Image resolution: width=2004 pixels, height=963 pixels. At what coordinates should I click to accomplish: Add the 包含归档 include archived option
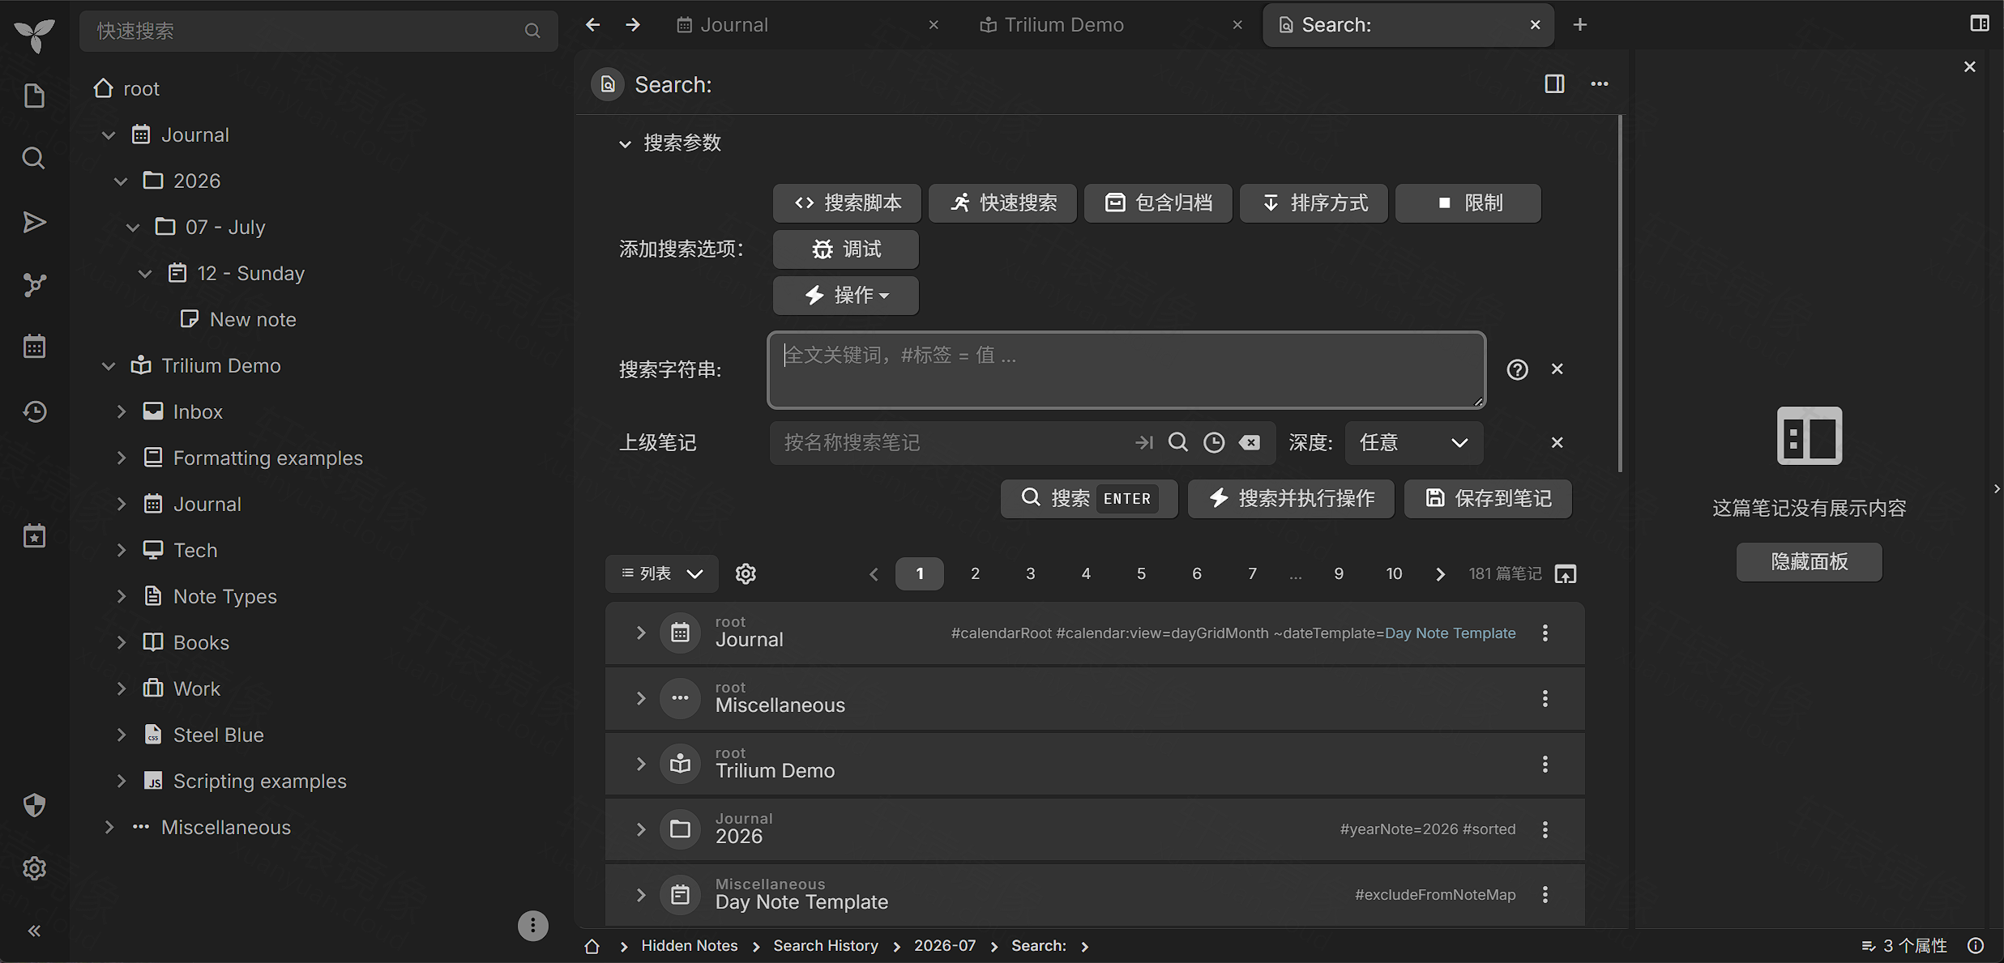click(1158, 202)
